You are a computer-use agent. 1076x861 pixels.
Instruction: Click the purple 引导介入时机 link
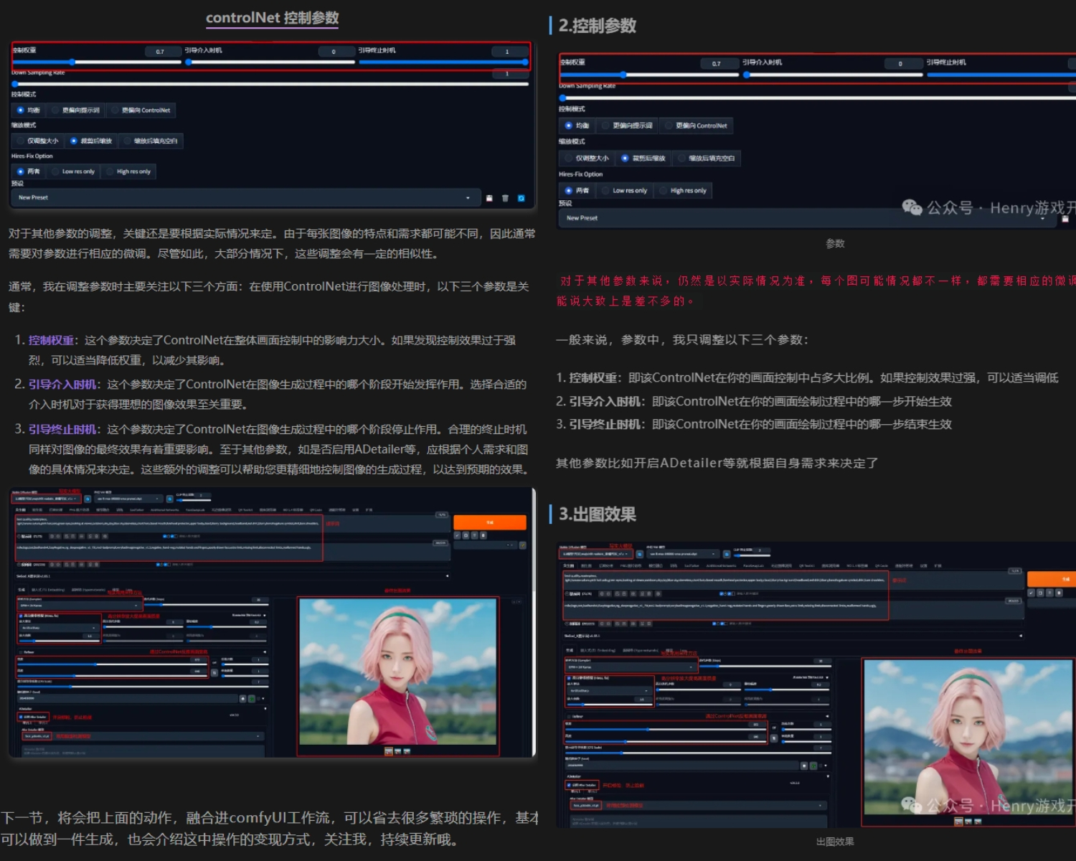pos(62,385)
